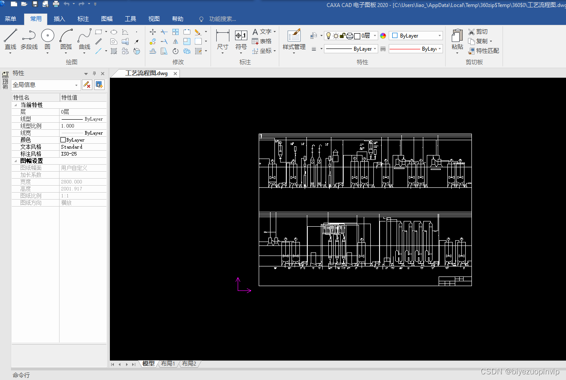The image size is (566, 380).
Task: Collapse the 当前特性 section
Action: pos(16,105)
